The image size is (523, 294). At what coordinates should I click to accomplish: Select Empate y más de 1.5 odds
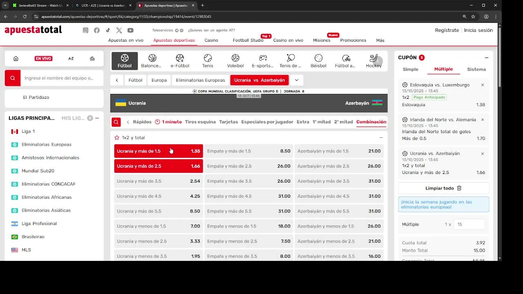point(249,151)
